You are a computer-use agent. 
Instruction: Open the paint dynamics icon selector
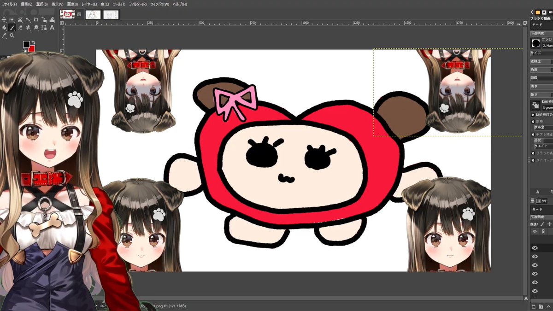pyautogui.click(x=535, y=105)
